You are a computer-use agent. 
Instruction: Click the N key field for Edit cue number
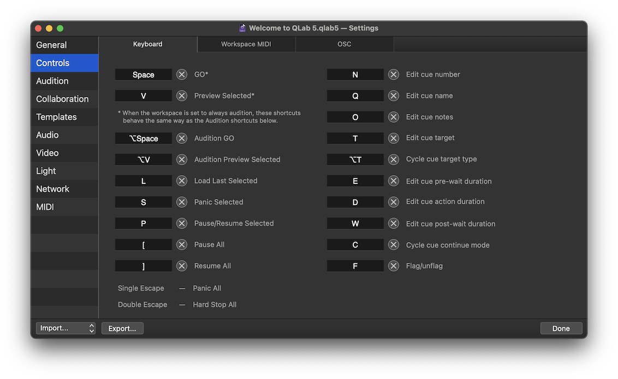pos(355,74)
